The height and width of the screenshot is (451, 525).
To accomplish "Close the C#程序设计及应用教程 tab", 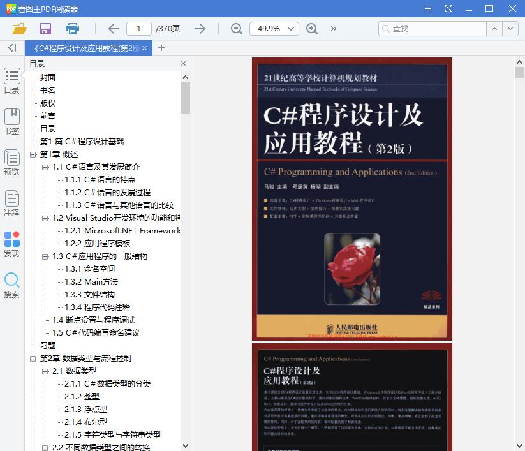I will point(145,48).
